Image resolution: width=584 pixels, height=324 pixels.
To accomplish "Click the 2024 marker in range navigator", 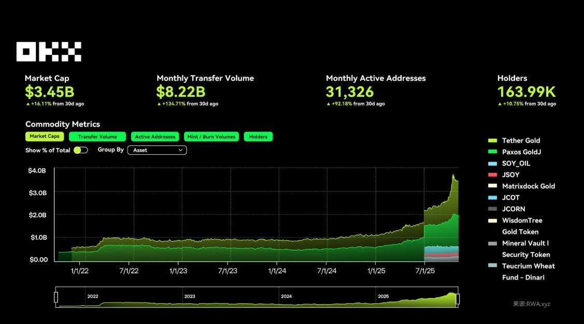I will point(286,297).
